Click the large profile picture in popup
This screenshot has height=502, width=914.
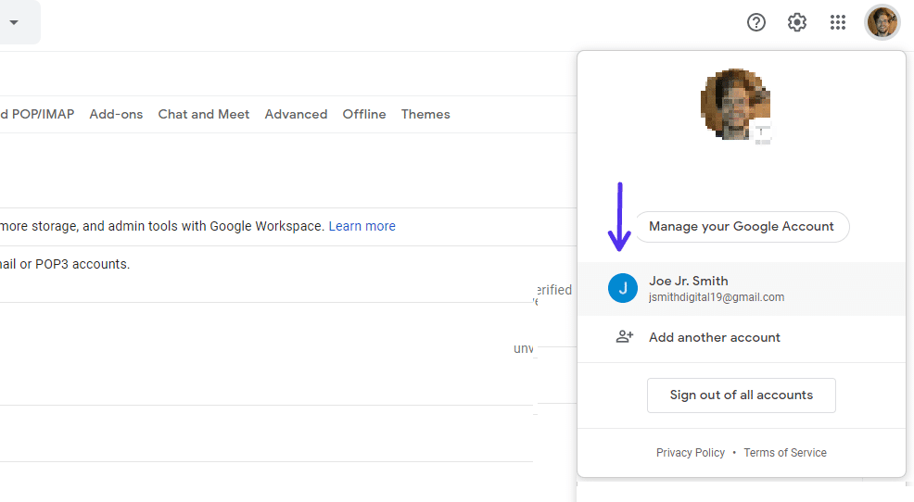(734, 104)
